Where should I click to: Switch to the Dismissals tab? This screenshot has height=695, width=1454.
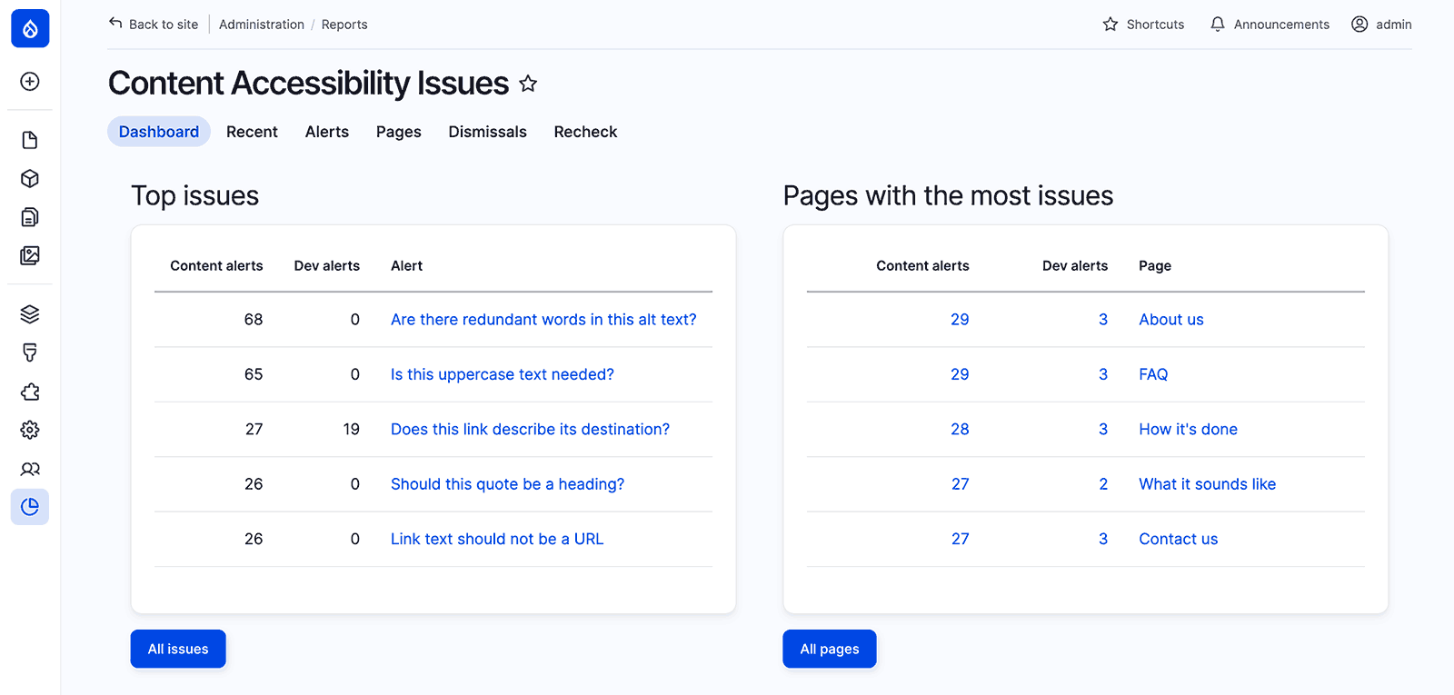pos(487,132)
